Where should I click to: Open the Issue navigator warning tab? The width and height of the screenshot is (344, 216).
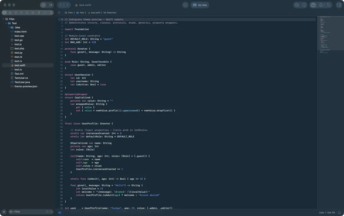[27, 13]
